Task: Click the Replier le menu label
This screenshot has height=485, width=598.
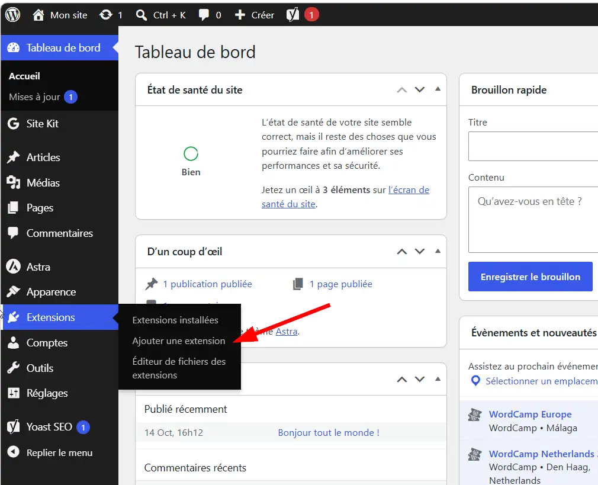Action: [59, 452]
